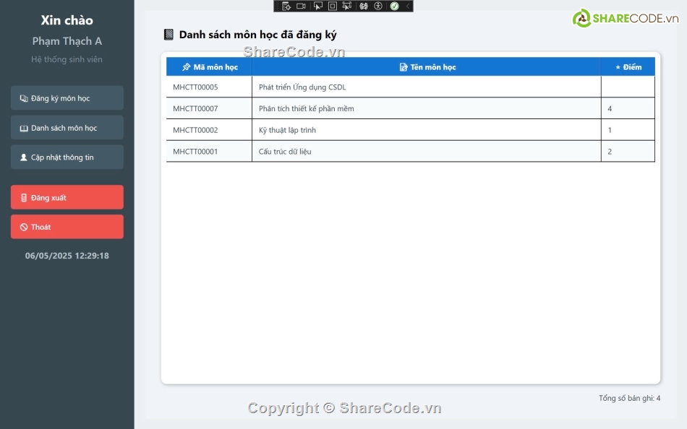Sort by Mã môn học column header
Image resolution: width=687 pixels, height=429 pixels.
click(210, 67)
